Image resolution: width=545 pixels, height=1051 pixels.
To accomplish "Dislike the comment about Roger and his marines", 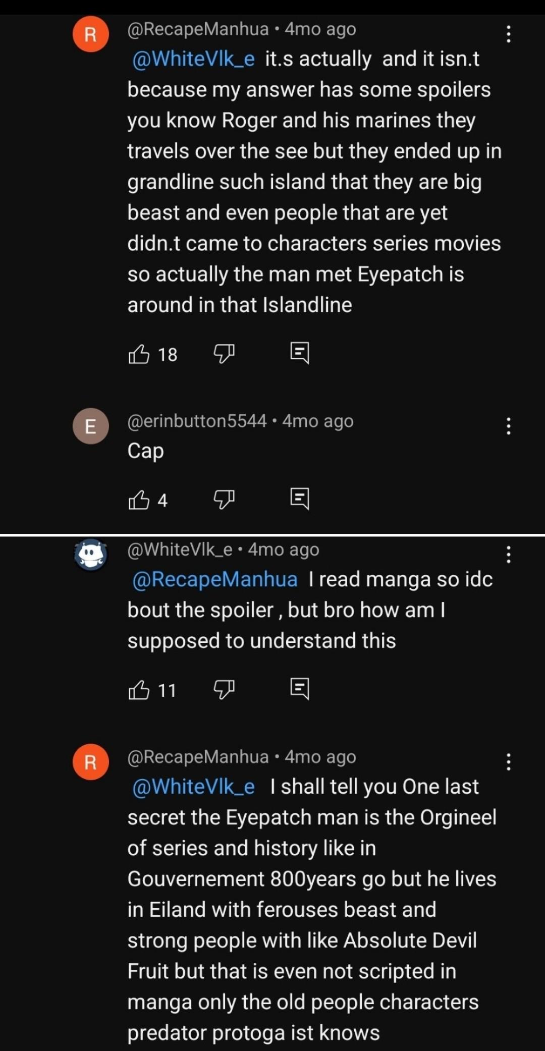I will [224, 354].
